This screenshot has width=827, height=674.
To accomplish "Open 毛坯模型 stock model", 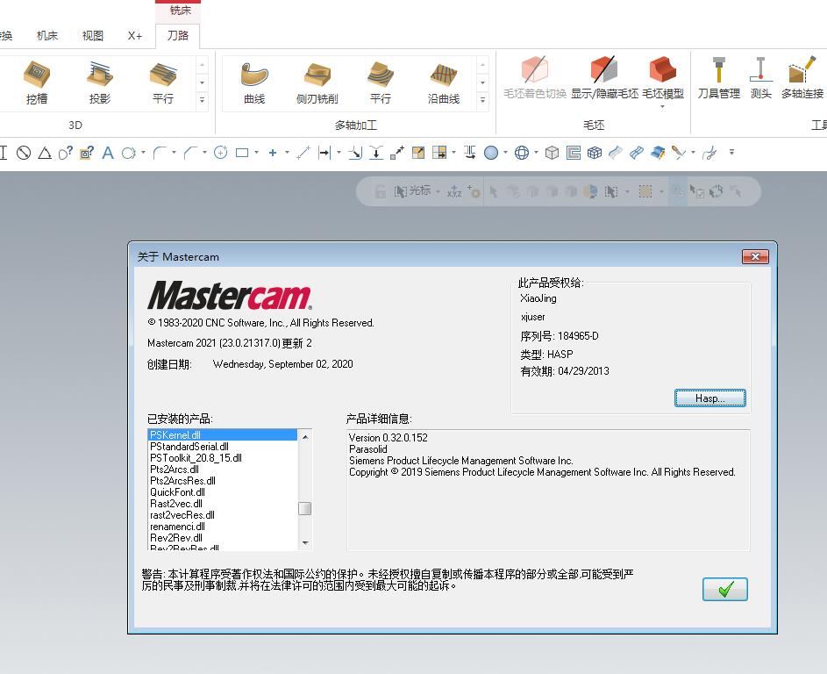I will click(x=662, y=77).
